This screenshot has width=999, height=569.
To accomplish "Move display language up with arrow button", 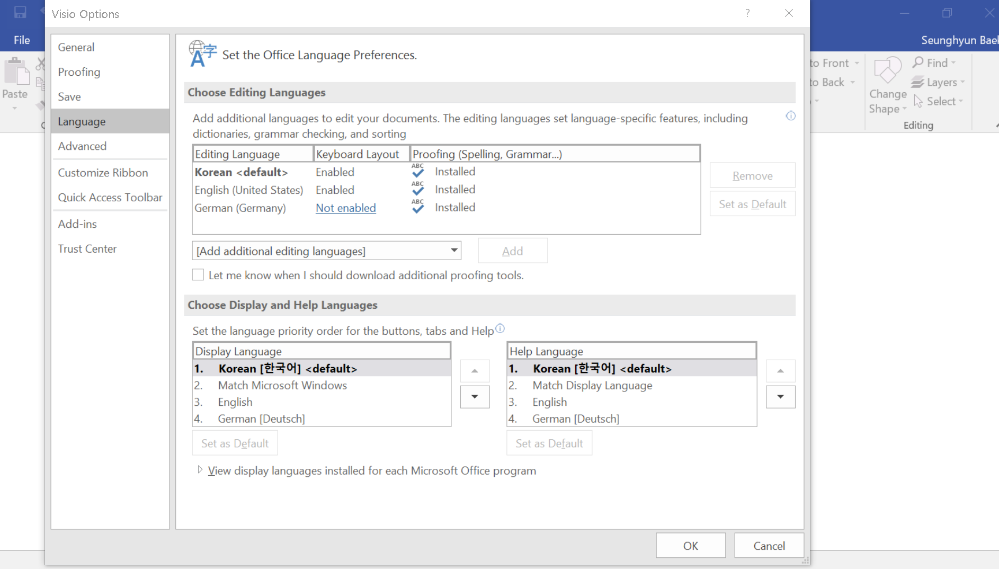I will (x=475, y=371).
